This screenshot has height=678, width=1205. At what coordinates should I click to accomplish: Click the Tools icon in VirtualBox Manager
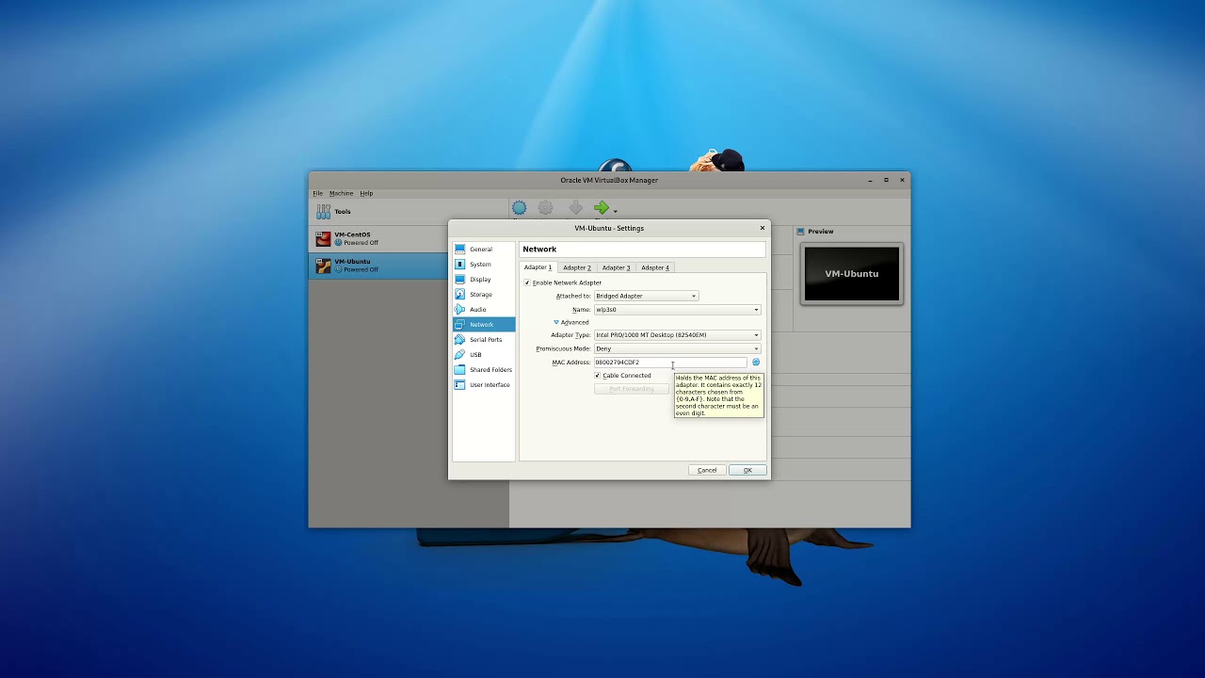(324, 211)
